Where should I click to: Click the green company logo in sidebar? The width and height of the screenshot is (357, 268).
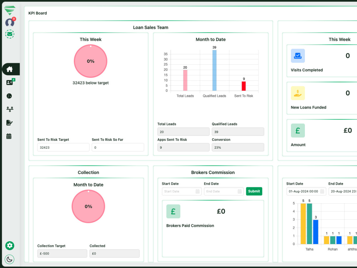(10, 10)
